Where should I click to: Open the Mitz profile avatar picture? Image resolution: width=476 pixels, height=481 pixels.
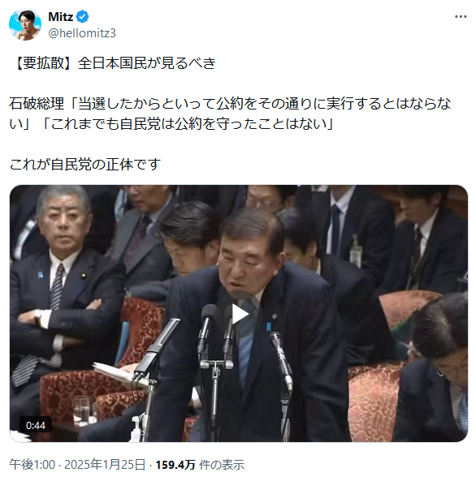25,24
